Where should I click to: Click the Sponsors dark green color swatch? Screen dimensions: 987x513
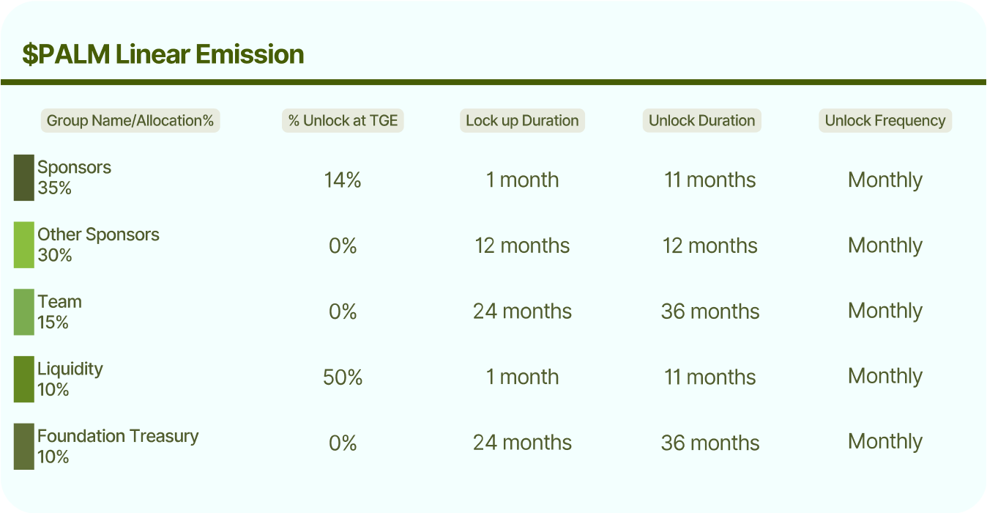(24, 177)
